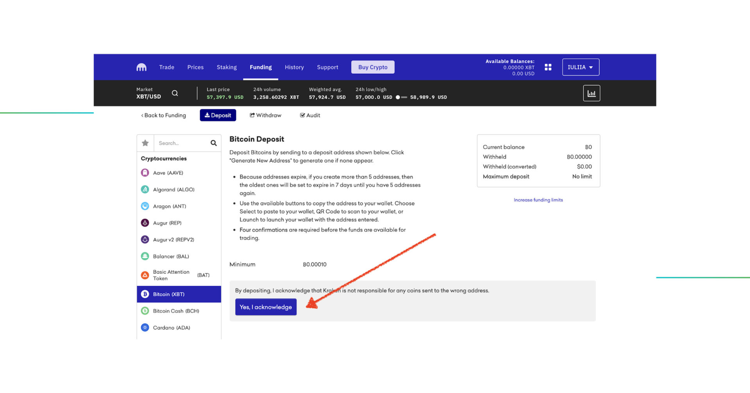The image size is (750, 393).
Task: Toggle the favorites star in the sidebar
Action: (145, 143)
